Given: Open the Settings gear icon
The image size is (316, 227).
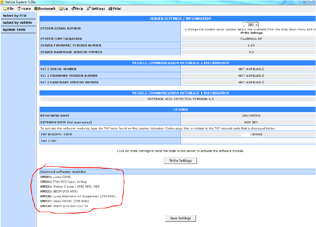Looking at the screenshot, I should [89, 8].
